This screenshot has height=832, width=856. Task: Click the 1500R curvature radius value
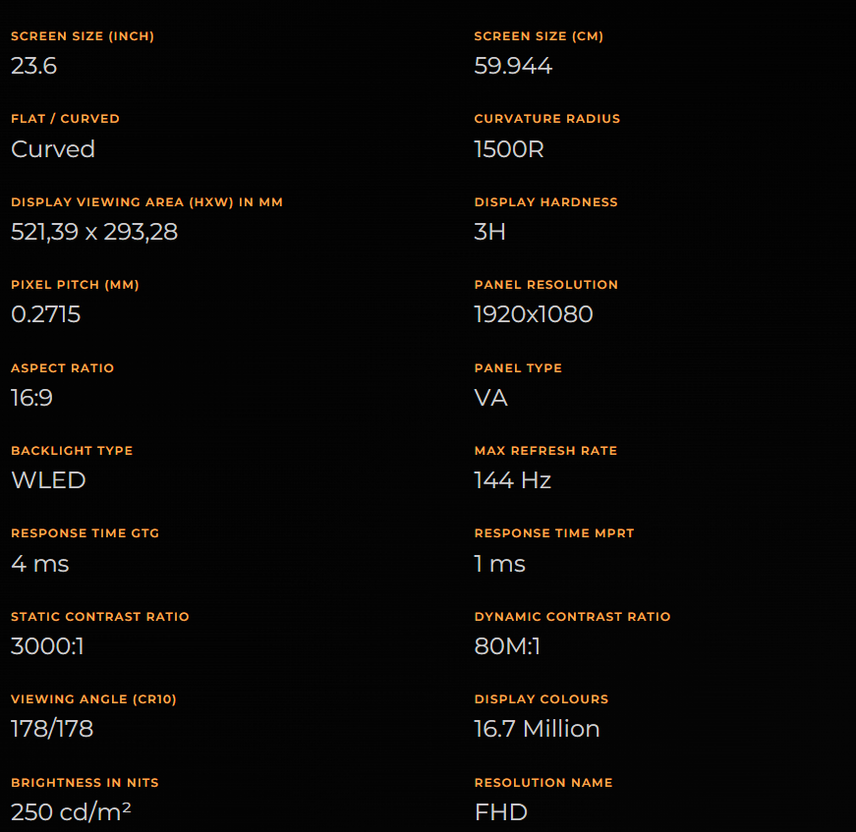coord(509,149)
